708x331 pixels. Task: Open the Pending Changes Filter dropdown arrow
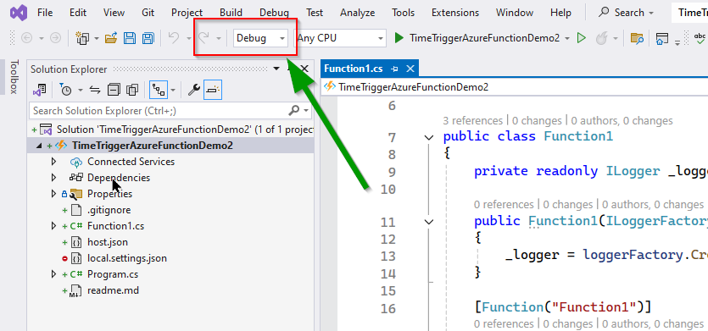pyautogui.click(x=80, y=91)
